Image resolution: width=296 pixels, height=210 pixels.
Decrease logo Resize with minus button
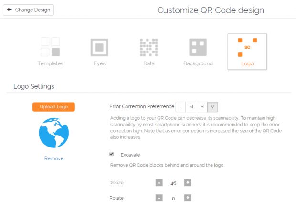[159, 183]
